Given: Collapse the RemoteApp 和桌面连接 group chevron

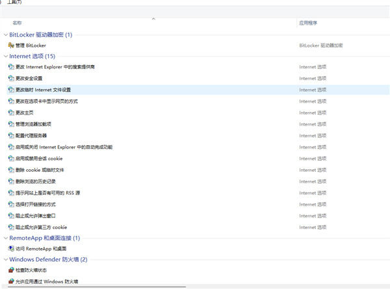Looking at the screenshot, I should 5,238.
